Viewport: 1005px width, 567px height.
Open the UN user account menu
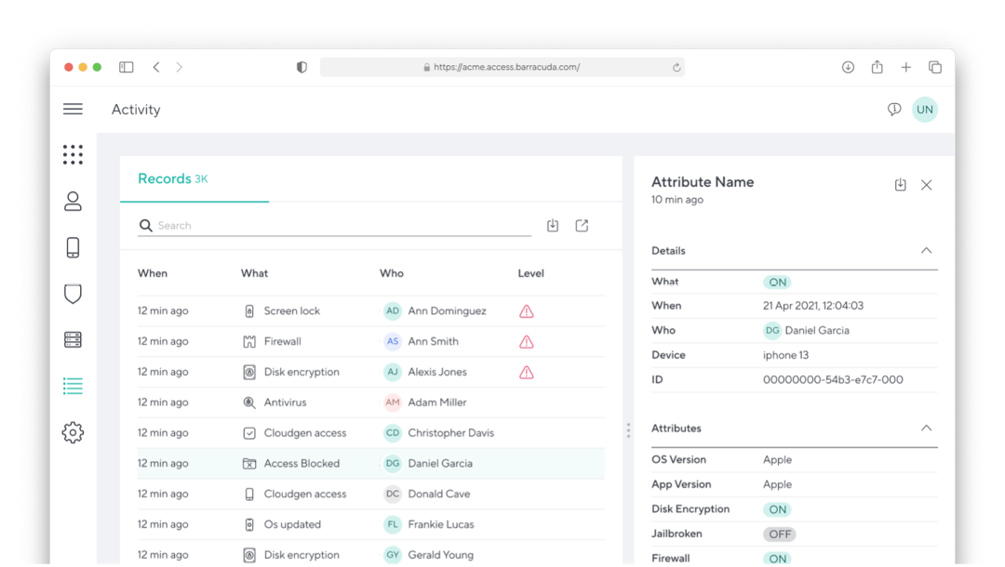(x=924, y=110)
